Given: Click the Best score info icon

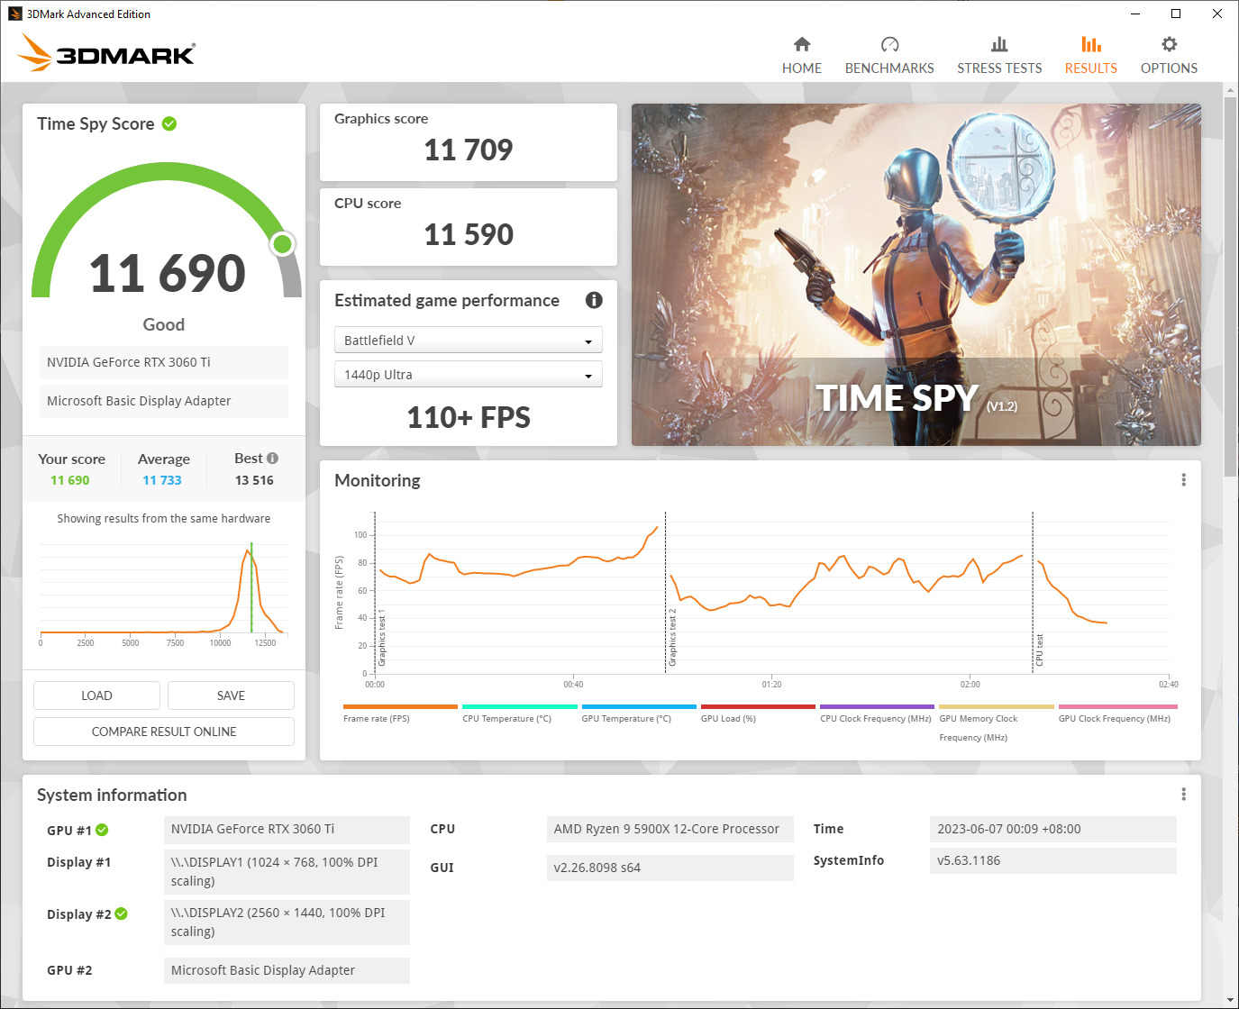Looking at the screenshot, I should tap(272, 457).
